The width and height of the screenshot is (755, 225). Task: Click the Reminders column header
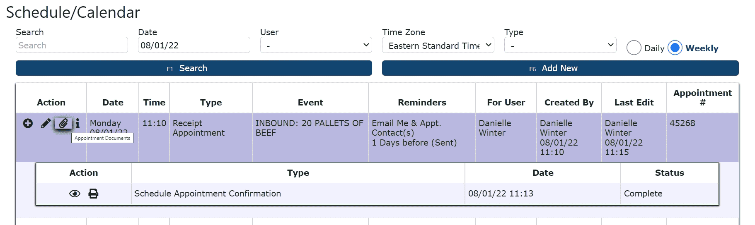(x=422, y=103)
